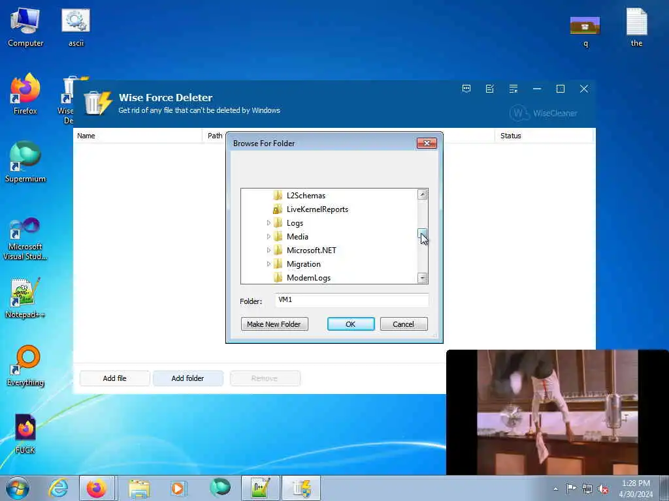
Task: Open the Windows Start menu
Action: (18, 488)
